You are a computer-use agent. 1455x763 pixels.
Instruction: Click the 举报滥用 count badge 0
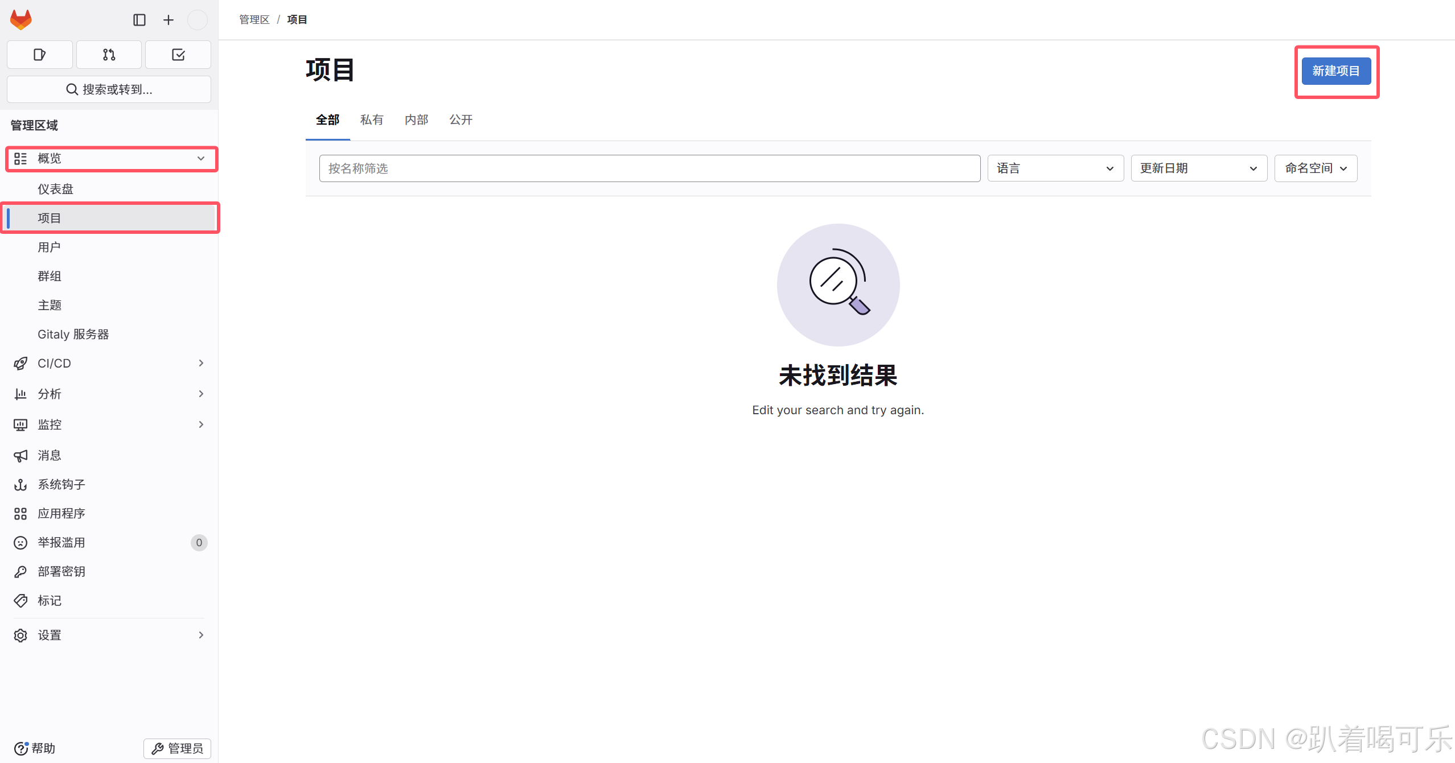point(199,542)
